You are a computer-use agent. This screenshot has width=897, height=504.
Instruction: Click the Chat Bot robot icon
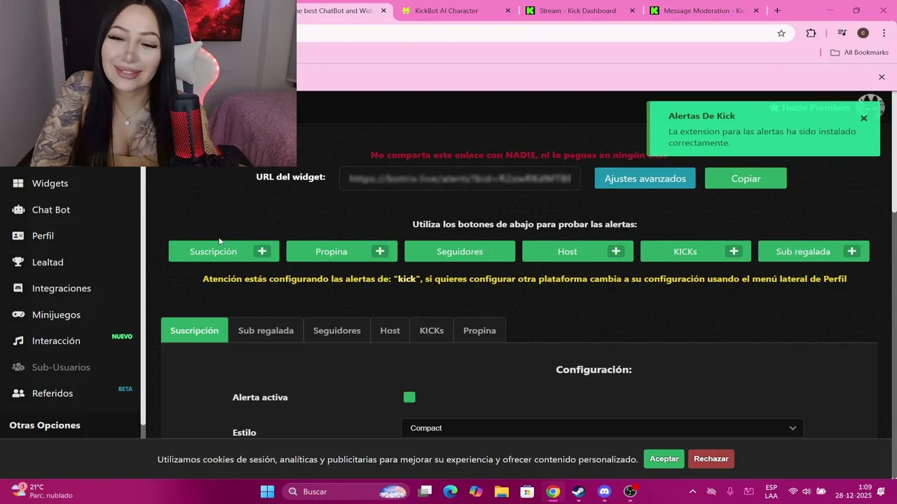18,209
